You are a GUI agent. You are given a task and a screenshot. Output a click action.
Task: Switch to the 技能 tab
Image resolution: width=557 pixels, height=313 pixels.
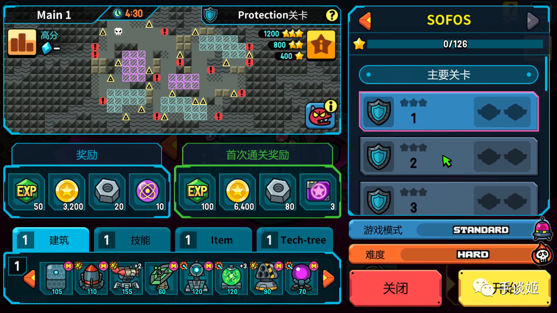pyautogui.click(x=132, y=240)
